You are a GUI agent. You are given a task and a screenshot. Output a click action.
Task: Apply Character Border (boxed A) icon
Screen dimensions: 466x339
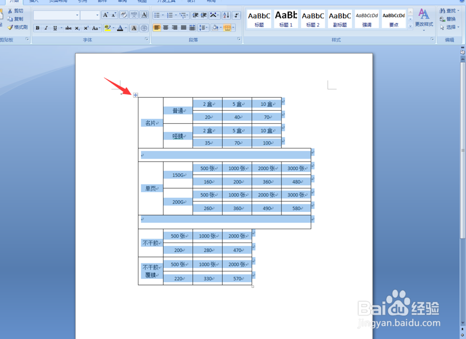[144, 15]
